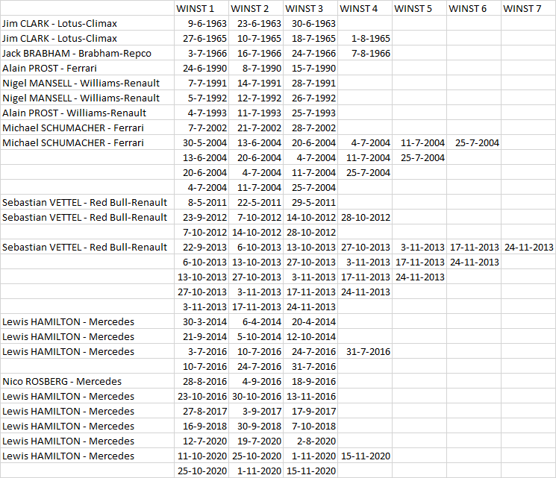Click the cell with date 18-9-2016
Screen dimensions: 556x478
[310, 381]
